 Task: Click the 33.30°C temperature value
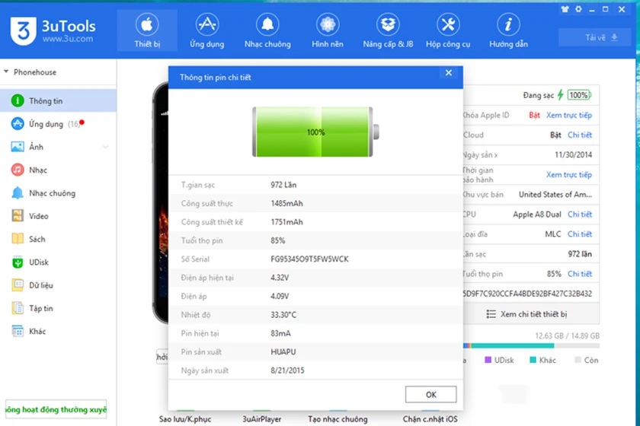(x=283, y=315)
